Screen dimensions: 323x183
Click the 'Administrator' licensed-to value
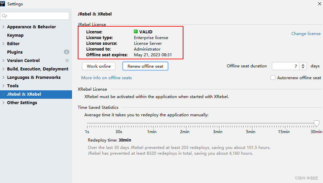point(147,49)
